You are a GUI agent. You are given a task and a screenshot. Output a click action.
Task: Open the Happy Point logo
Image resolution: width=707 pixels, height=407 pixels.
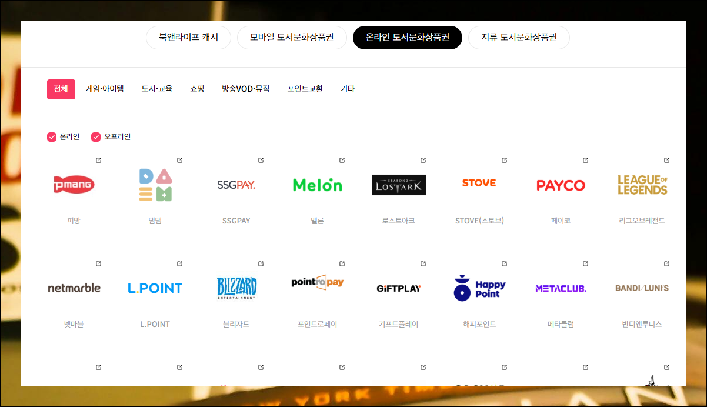(x=480, y=288)
